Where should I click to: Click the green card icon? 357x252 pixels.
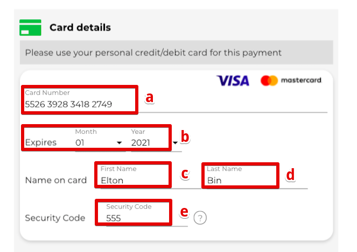click(30, 27)
